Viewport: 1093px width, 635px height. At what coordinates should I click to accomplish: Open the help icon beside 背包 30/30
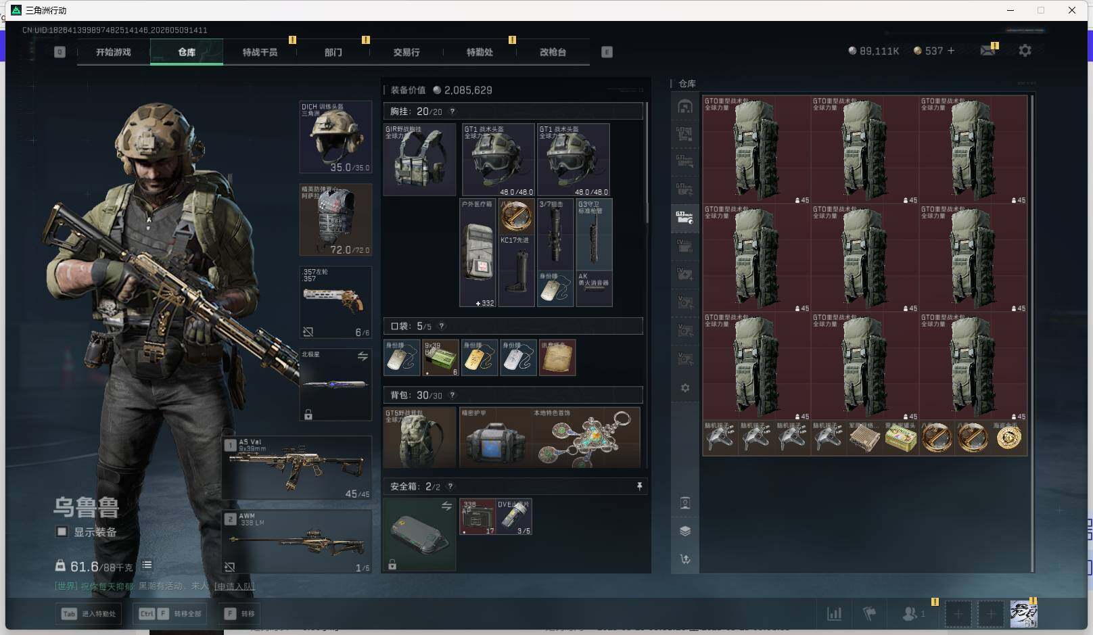click(x=452, y=395)
